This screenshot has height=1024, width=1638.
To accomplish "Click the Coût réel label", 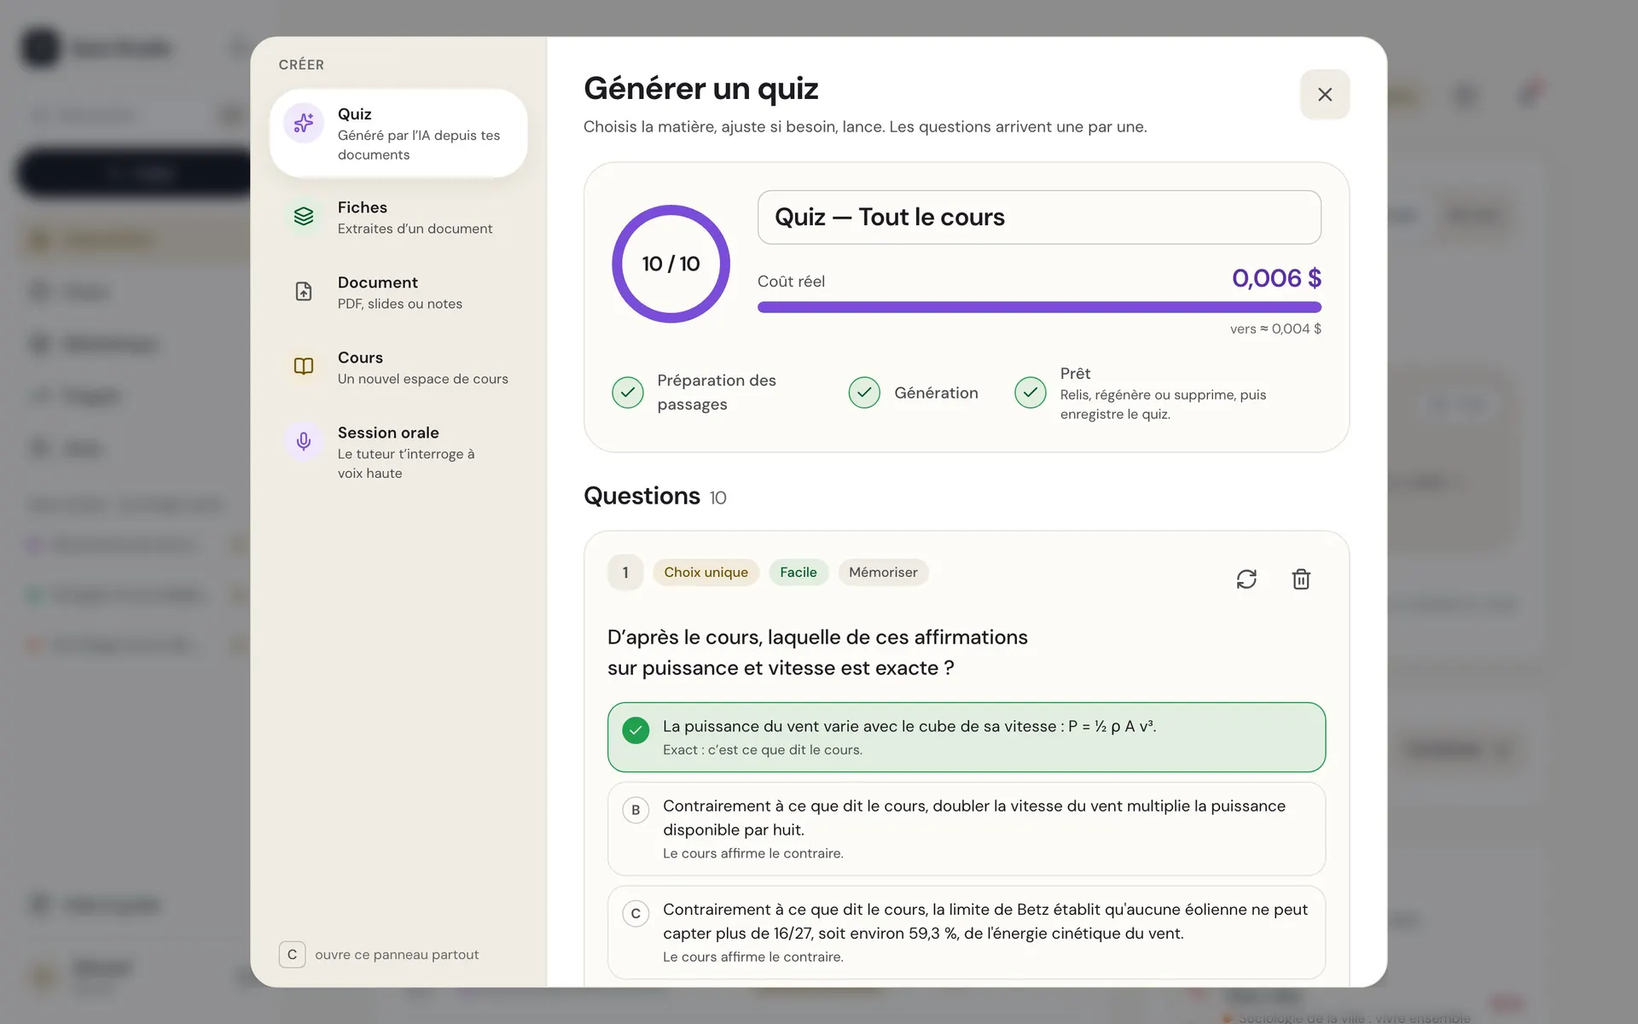I will (791, 282).
